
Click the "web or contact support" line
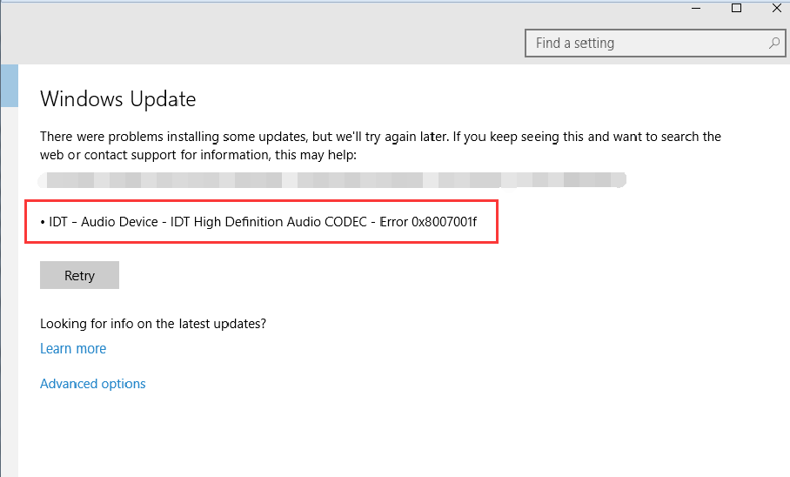coord(198,155)
